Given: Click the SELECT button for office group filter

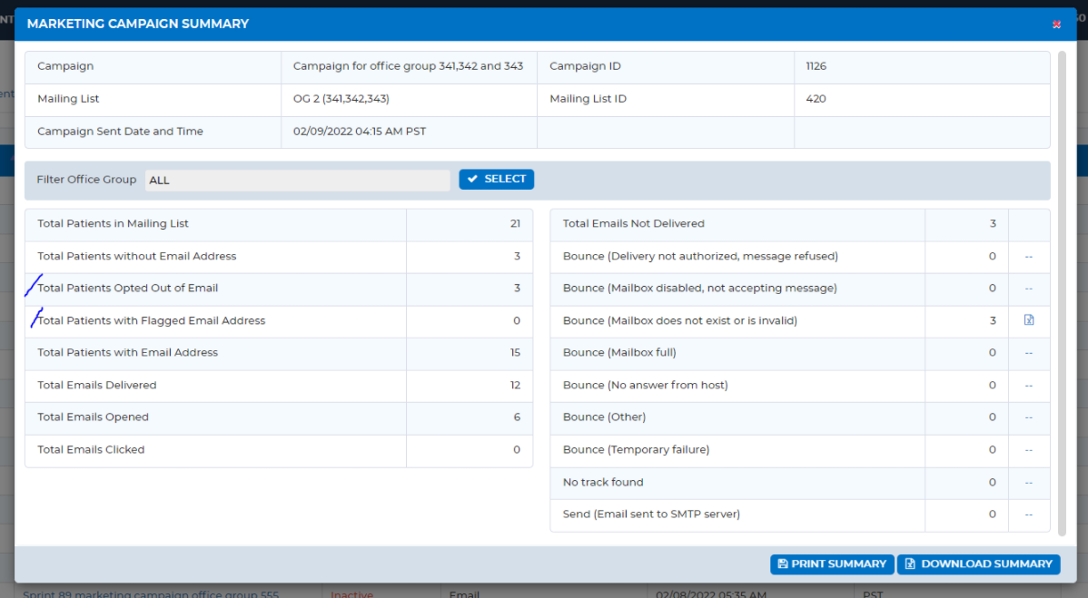Looking at the screenshot, I should pos(496,179).
